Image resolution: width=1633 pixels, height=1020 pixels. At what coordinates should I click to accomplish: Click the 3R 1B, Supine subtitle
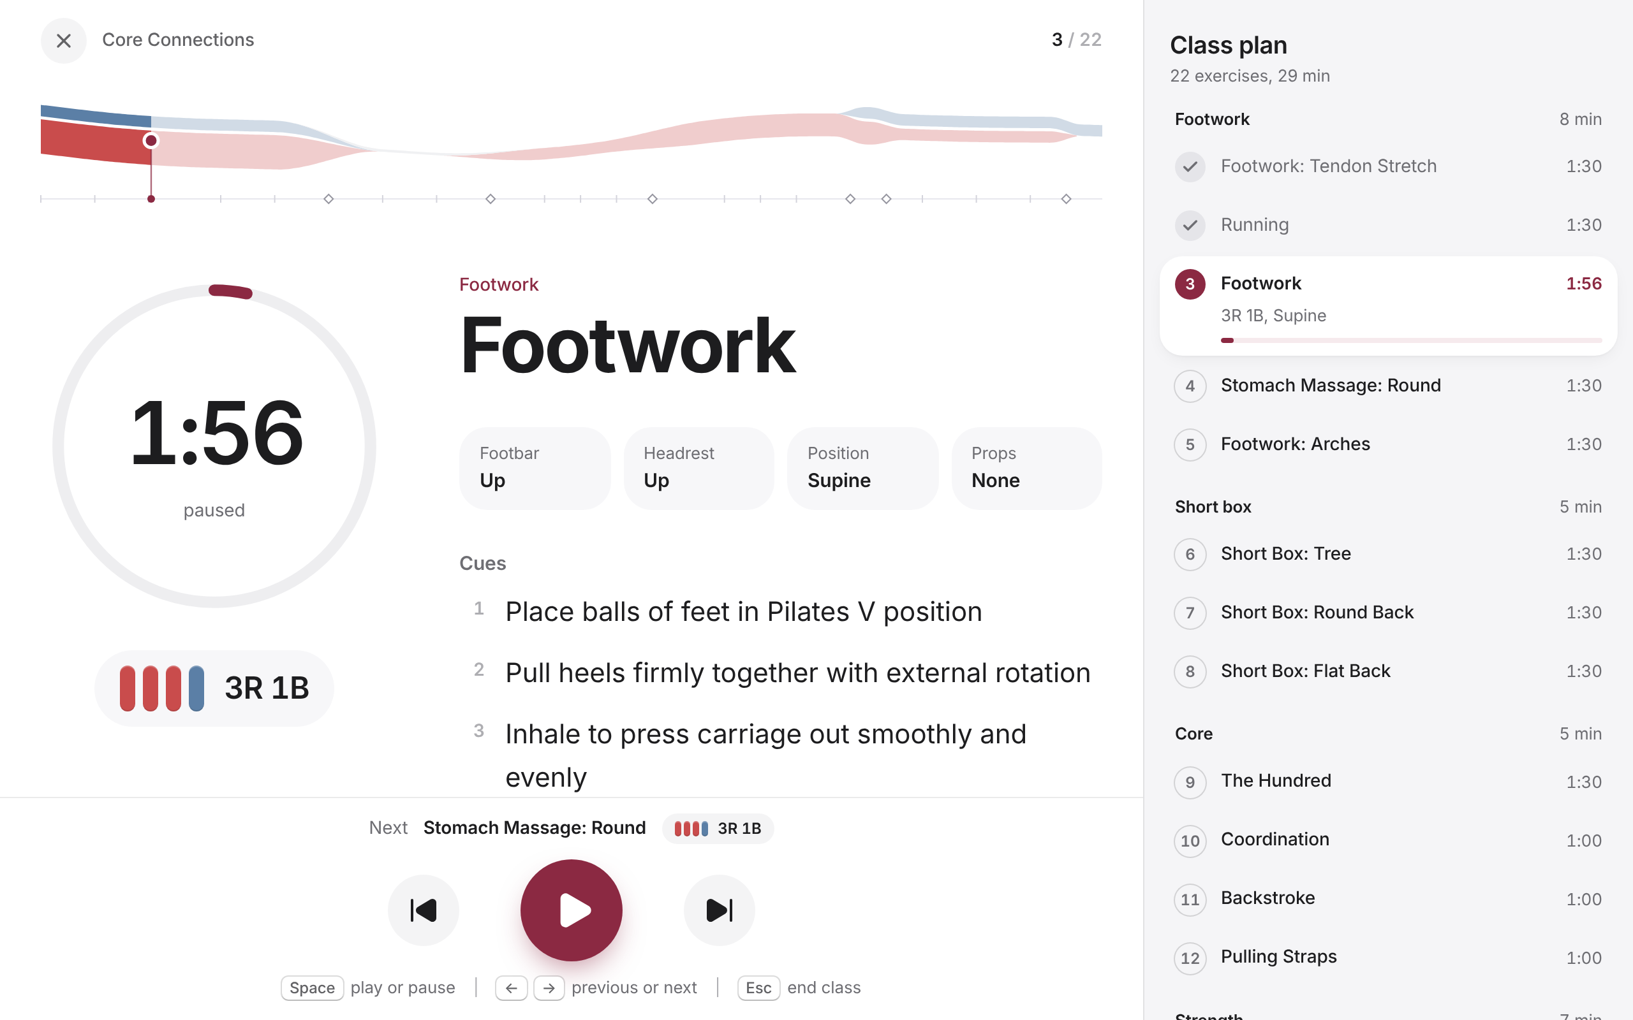tap(1273, 316)
